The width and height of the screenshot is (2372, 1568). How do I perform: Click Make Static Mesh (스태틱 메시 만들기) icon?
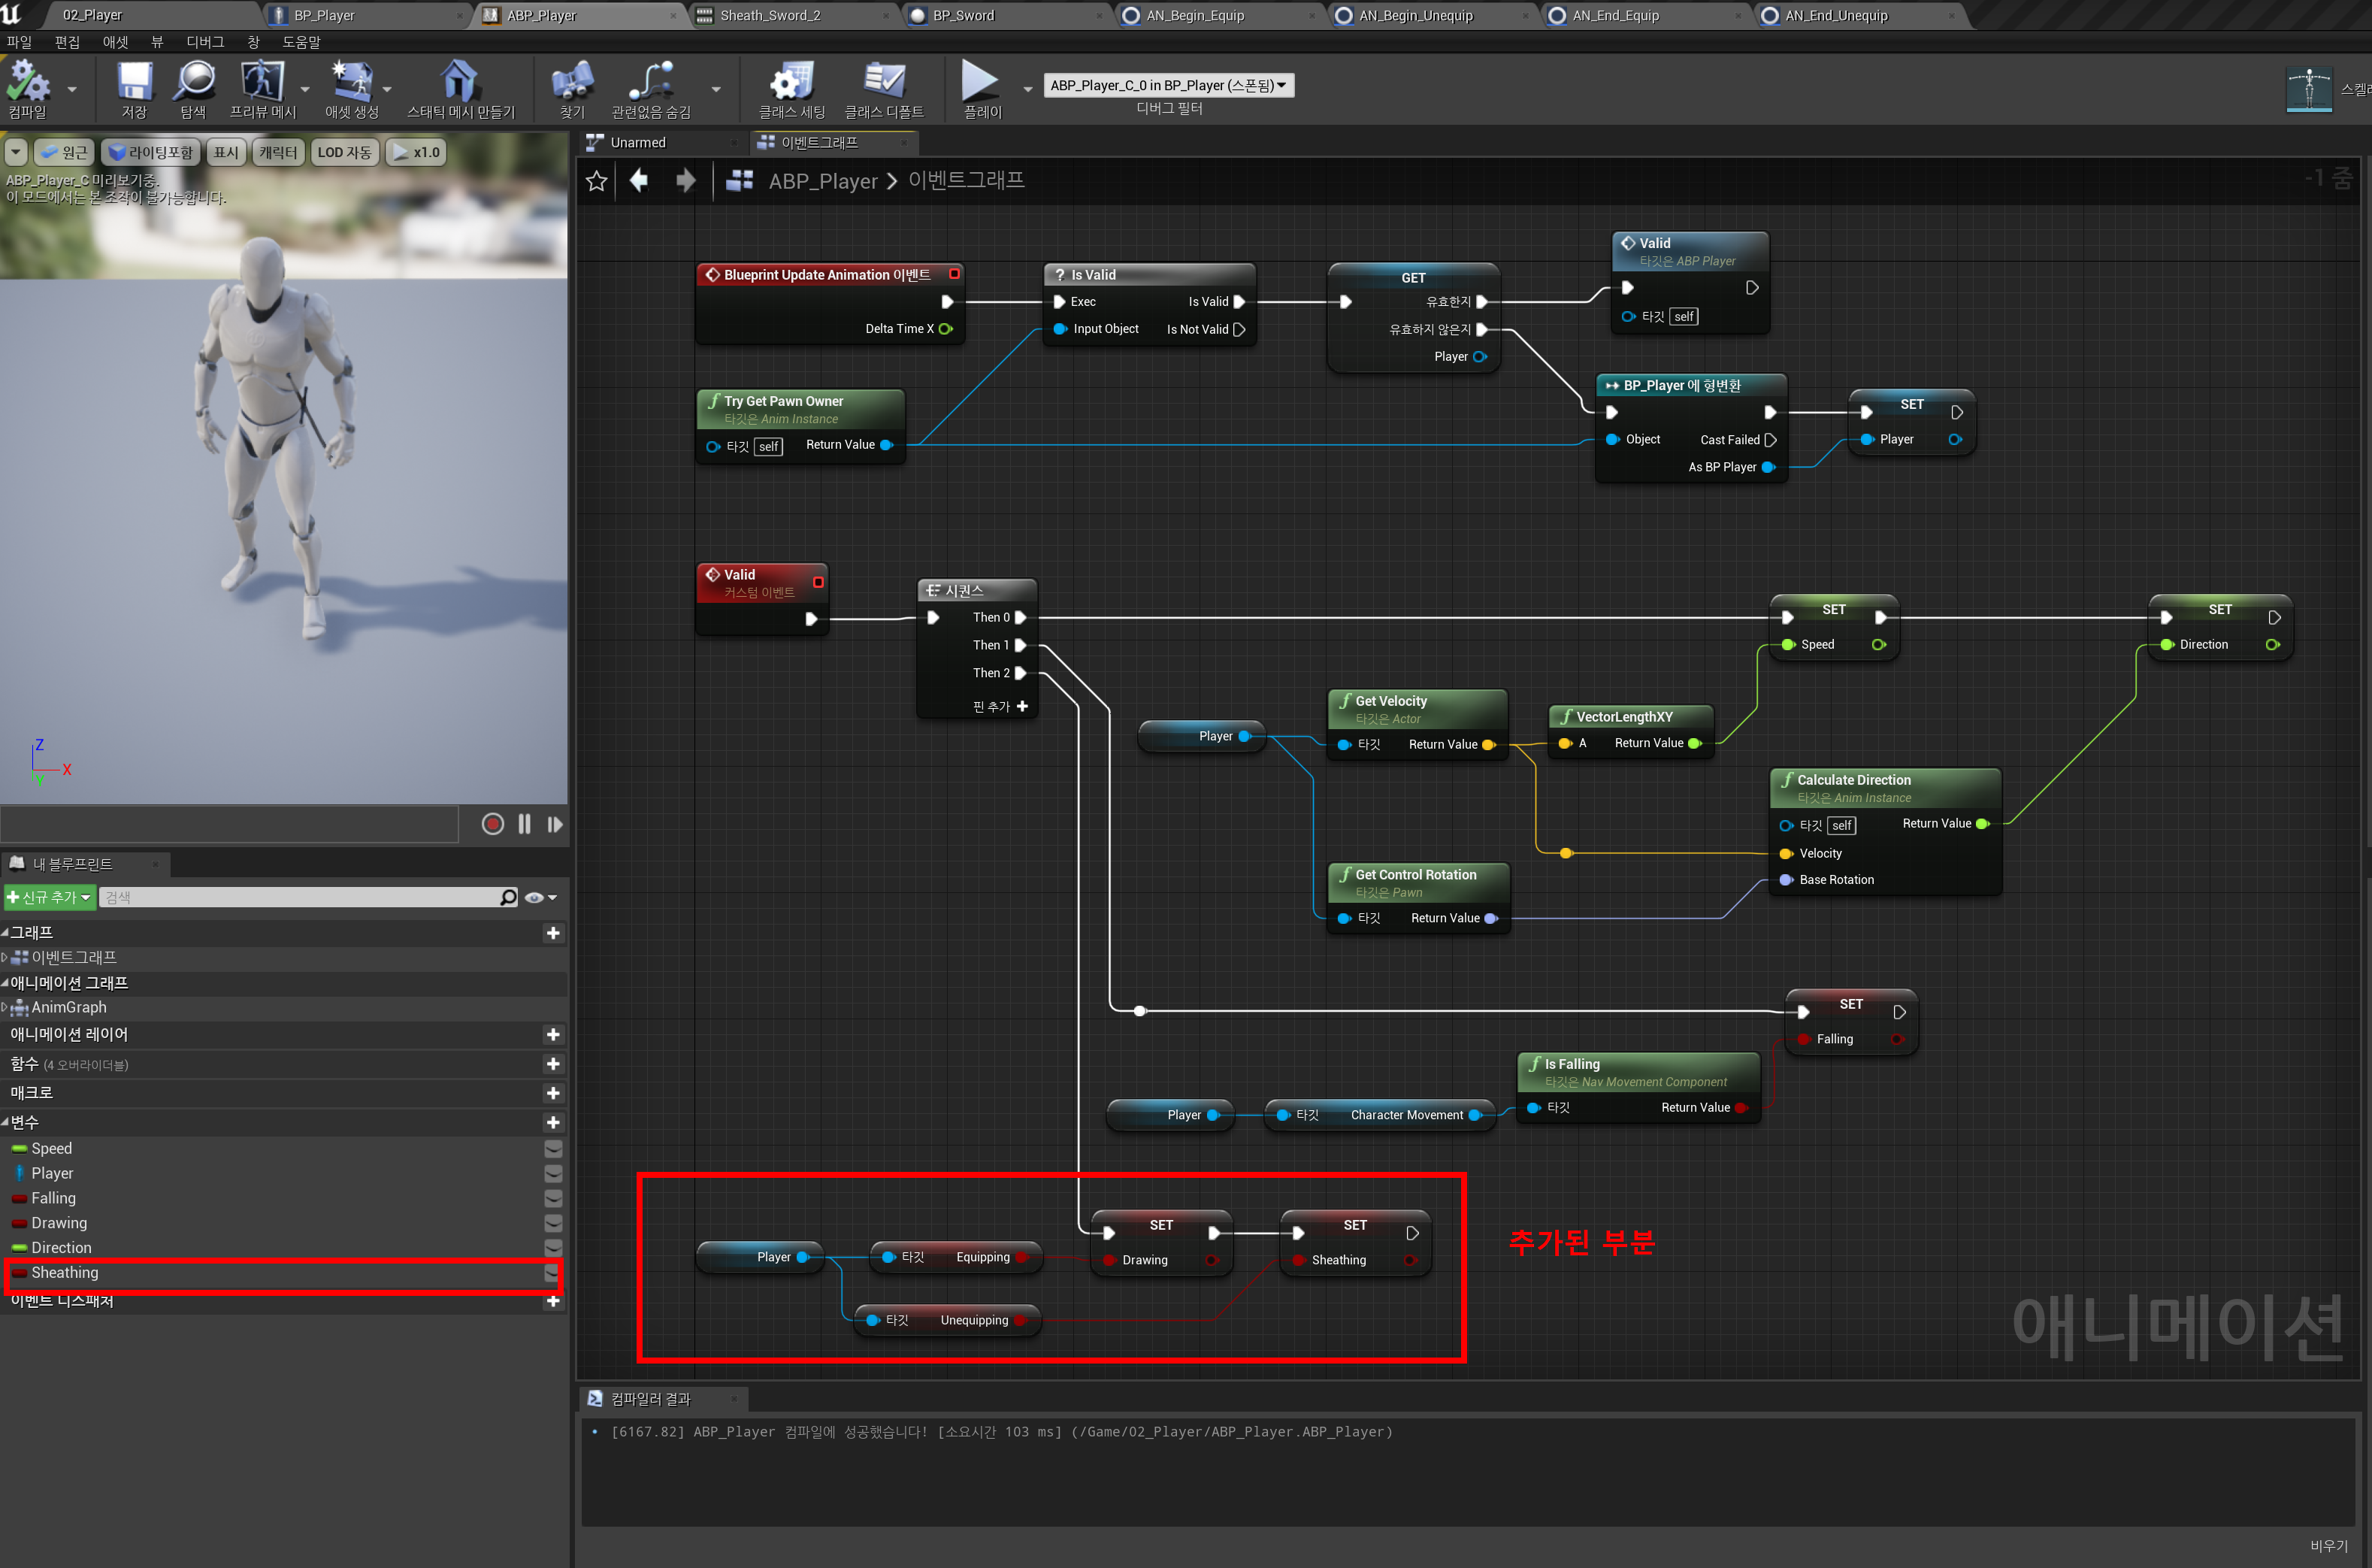(x=460, y=82)
